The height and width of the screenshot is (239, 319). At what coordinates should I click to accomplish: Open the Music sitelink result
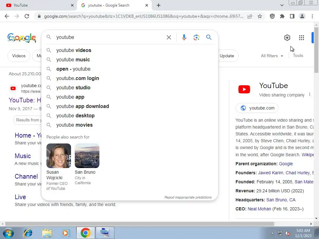pyautogui.click(x=22, y=156)
